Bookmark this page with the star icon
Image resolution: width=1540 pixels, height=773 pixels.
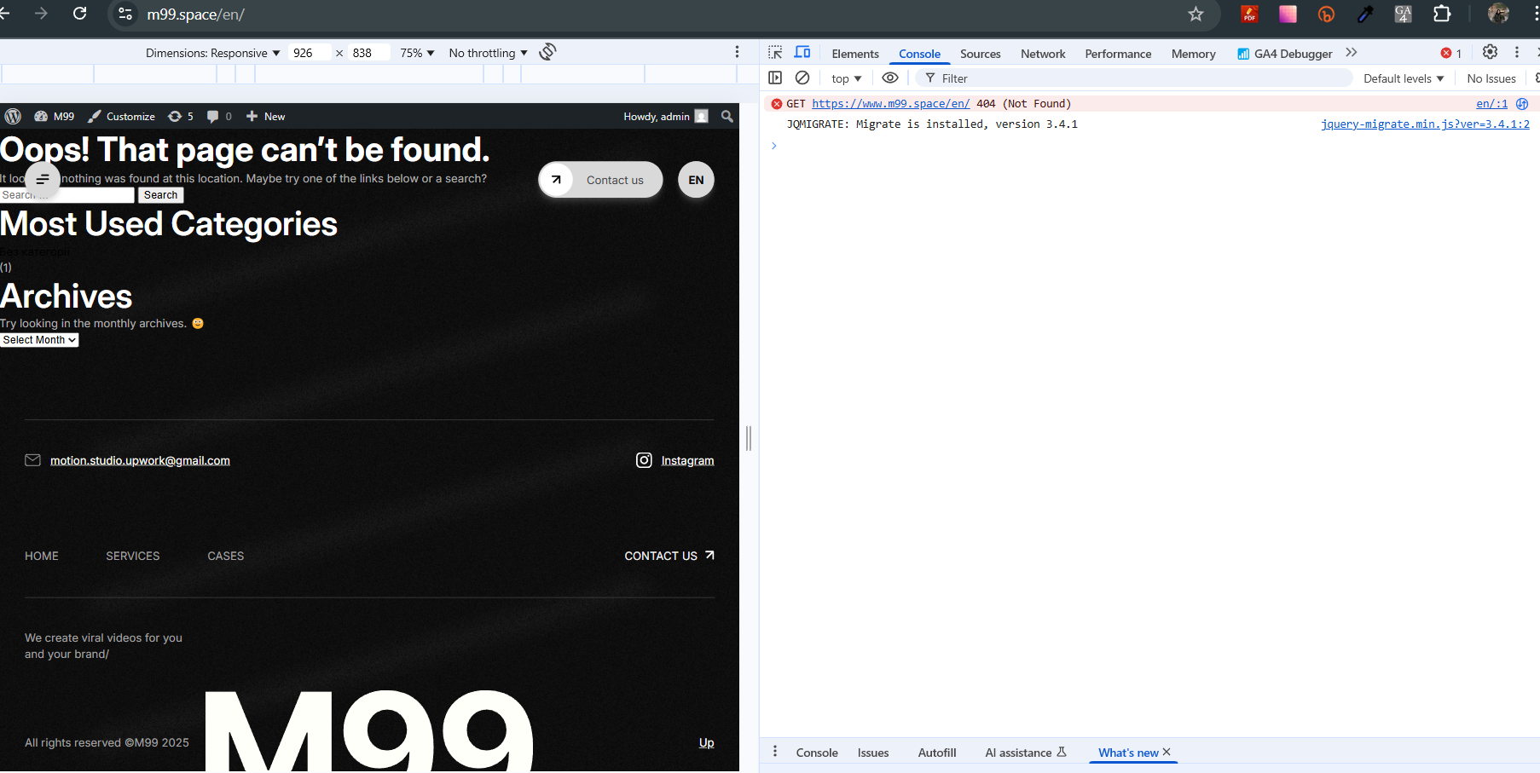pyautogui.click(x=1196, y=14)
